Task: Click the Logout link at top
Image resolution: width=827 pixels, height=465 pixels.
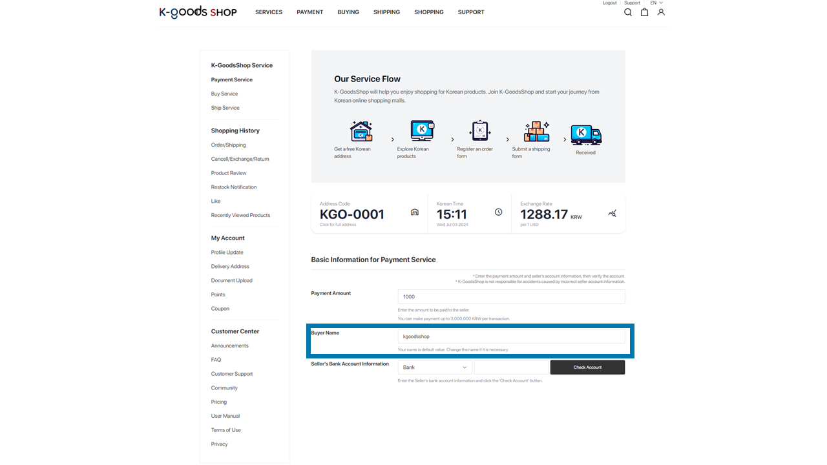Action: coord(609,3)
